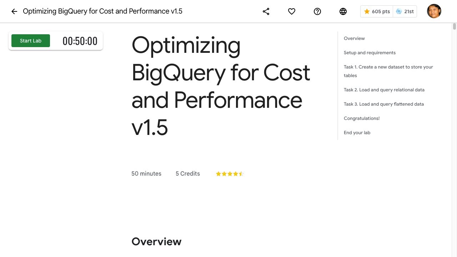Go to Task 2 Load and query relational data
Viewport: 457px width, 257px height.
pos(384,90)
